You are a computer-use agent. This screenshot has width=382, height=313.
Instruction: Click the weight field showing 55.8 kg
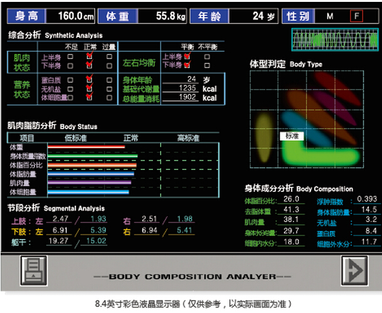coord(159,15)
